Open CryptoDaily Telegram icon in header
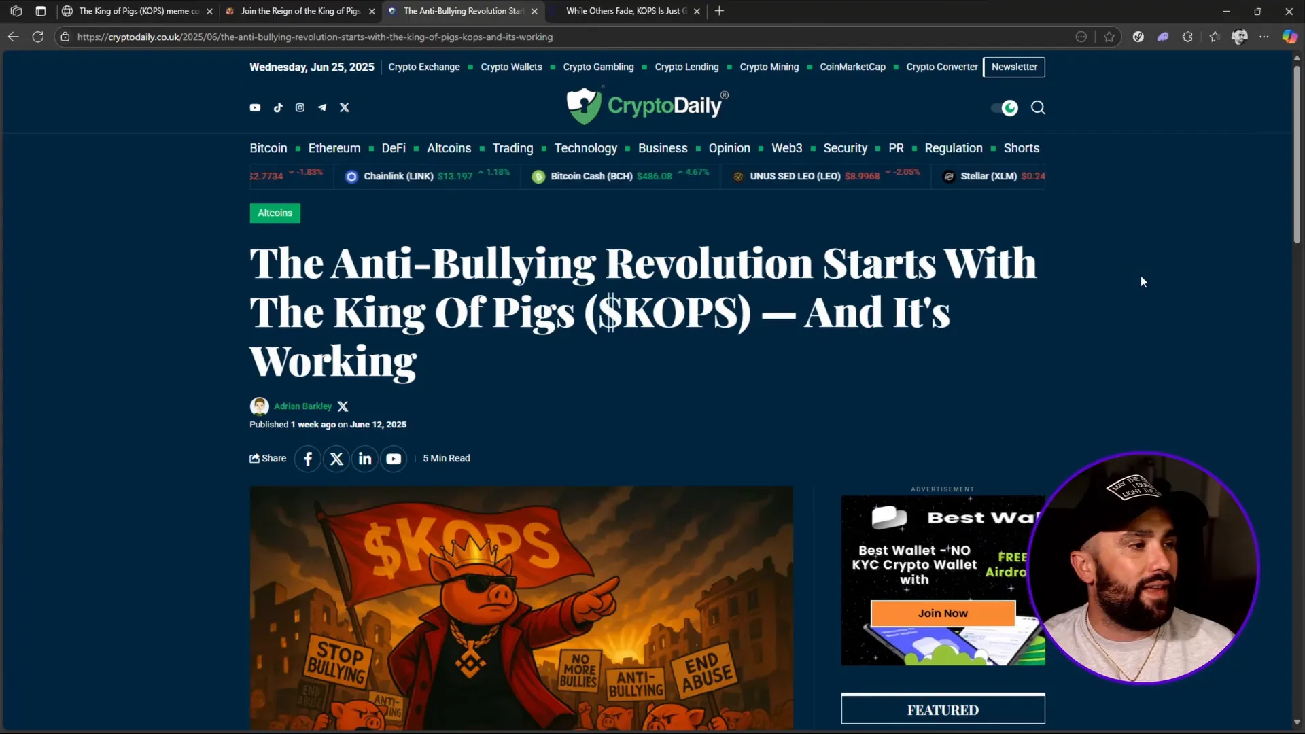This screenshot has width=1305, height=734. coord(322,107)
